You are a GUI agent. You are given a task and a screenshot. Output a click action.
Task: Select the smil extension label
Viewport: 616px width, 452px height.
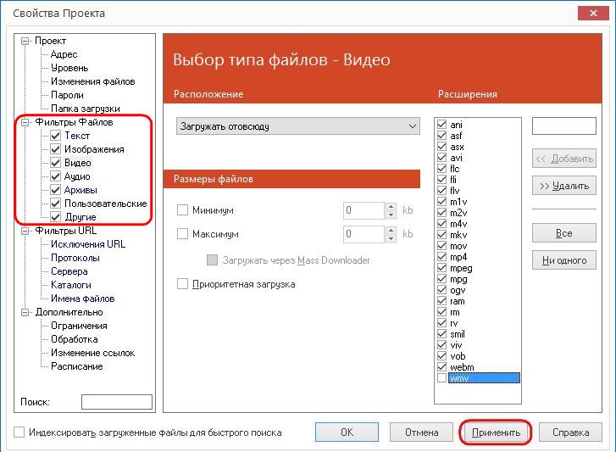458,334
